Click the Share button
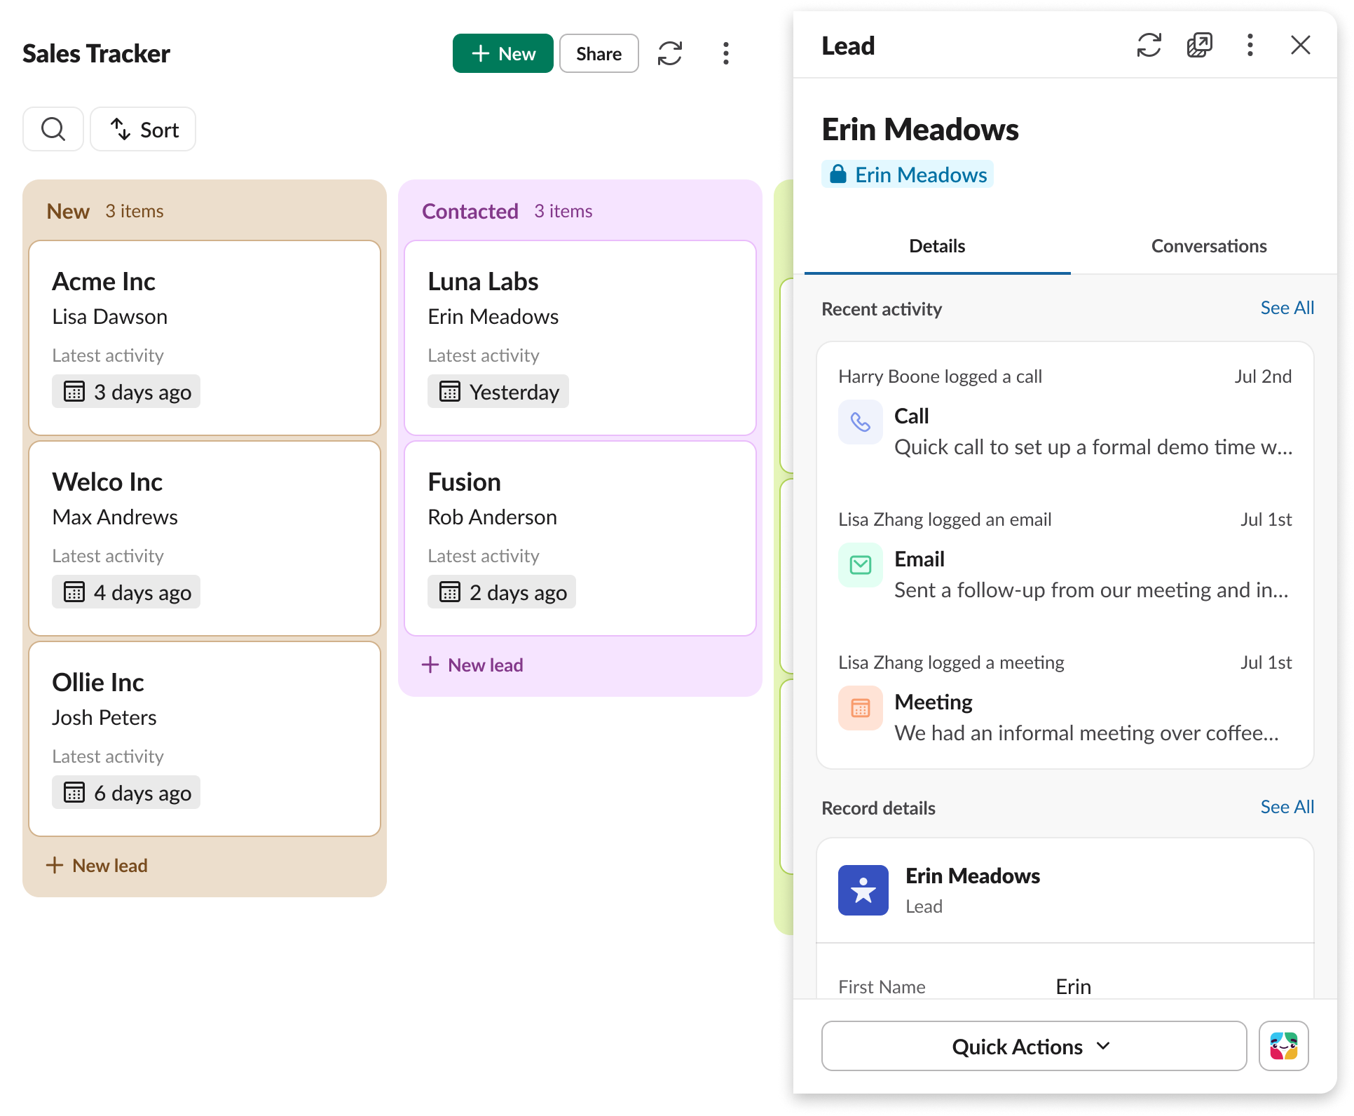The image size is (1354, 1116). [599, 53]
